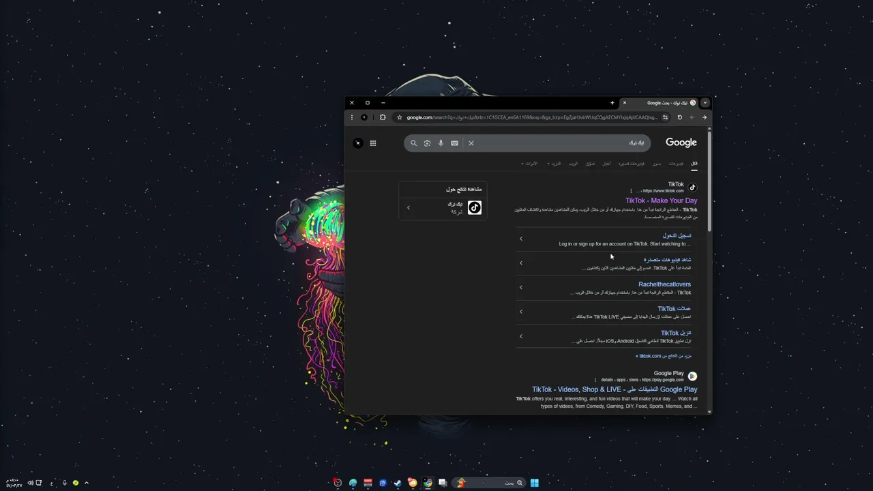Open more options for Google Play result
The image size is (873, 491).
(595, 380)
